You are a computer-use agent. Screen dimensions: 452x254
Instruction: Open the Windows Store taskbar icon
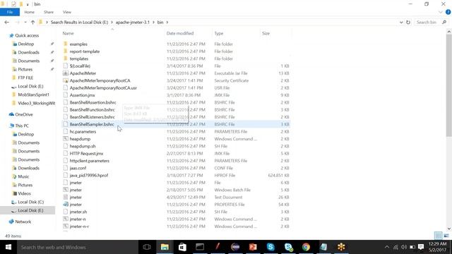pyautogui.click(x=182, y=247)
